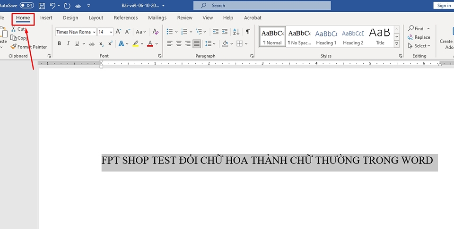Open document title dropdown arrow
Screen dimensions: 454x229
(x=164, y=6)
